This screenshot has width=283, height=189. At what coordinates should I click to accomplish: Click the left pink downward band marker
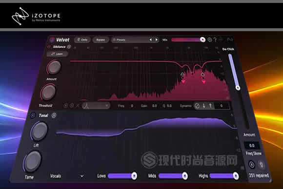tap(183, 82)
